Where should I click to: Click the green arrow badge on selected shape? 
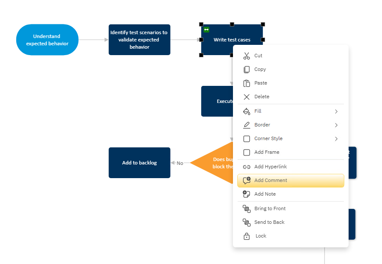click(x=206, y=29)
